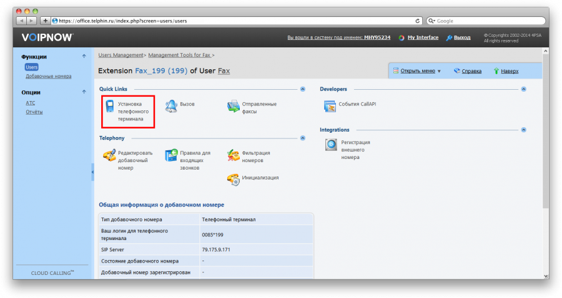Screen dimensions: 562x298
Task: Collapse the Developers section
Action: point(524,89)
